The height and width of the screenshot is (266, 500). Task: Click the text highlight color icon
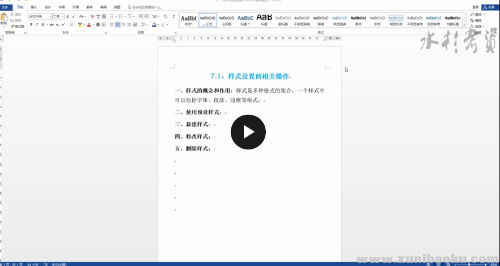point(80,25)
